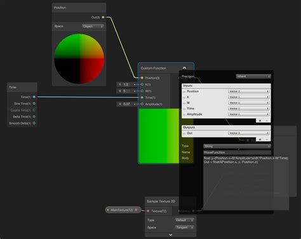Click the Time(1) output port on Time node
The height and width of the screenshot is (239, 301).
[x=34, y=97]
